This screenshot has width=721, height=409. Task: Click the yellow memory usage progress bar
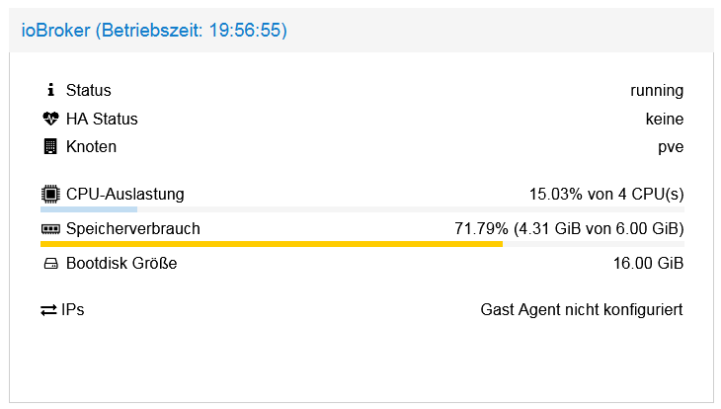(x=272, y=244)
